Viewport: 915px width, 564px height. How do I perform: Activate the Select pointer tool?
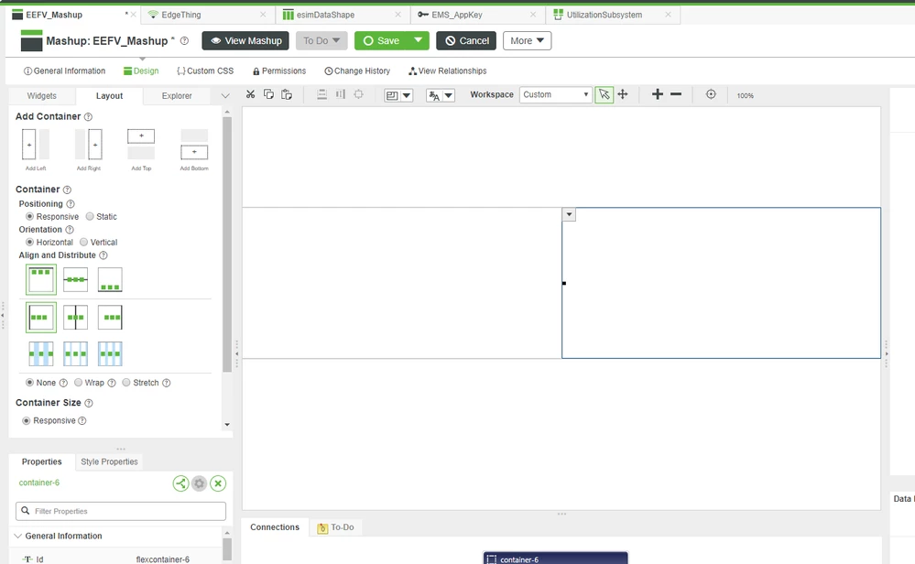click(604, 94)
